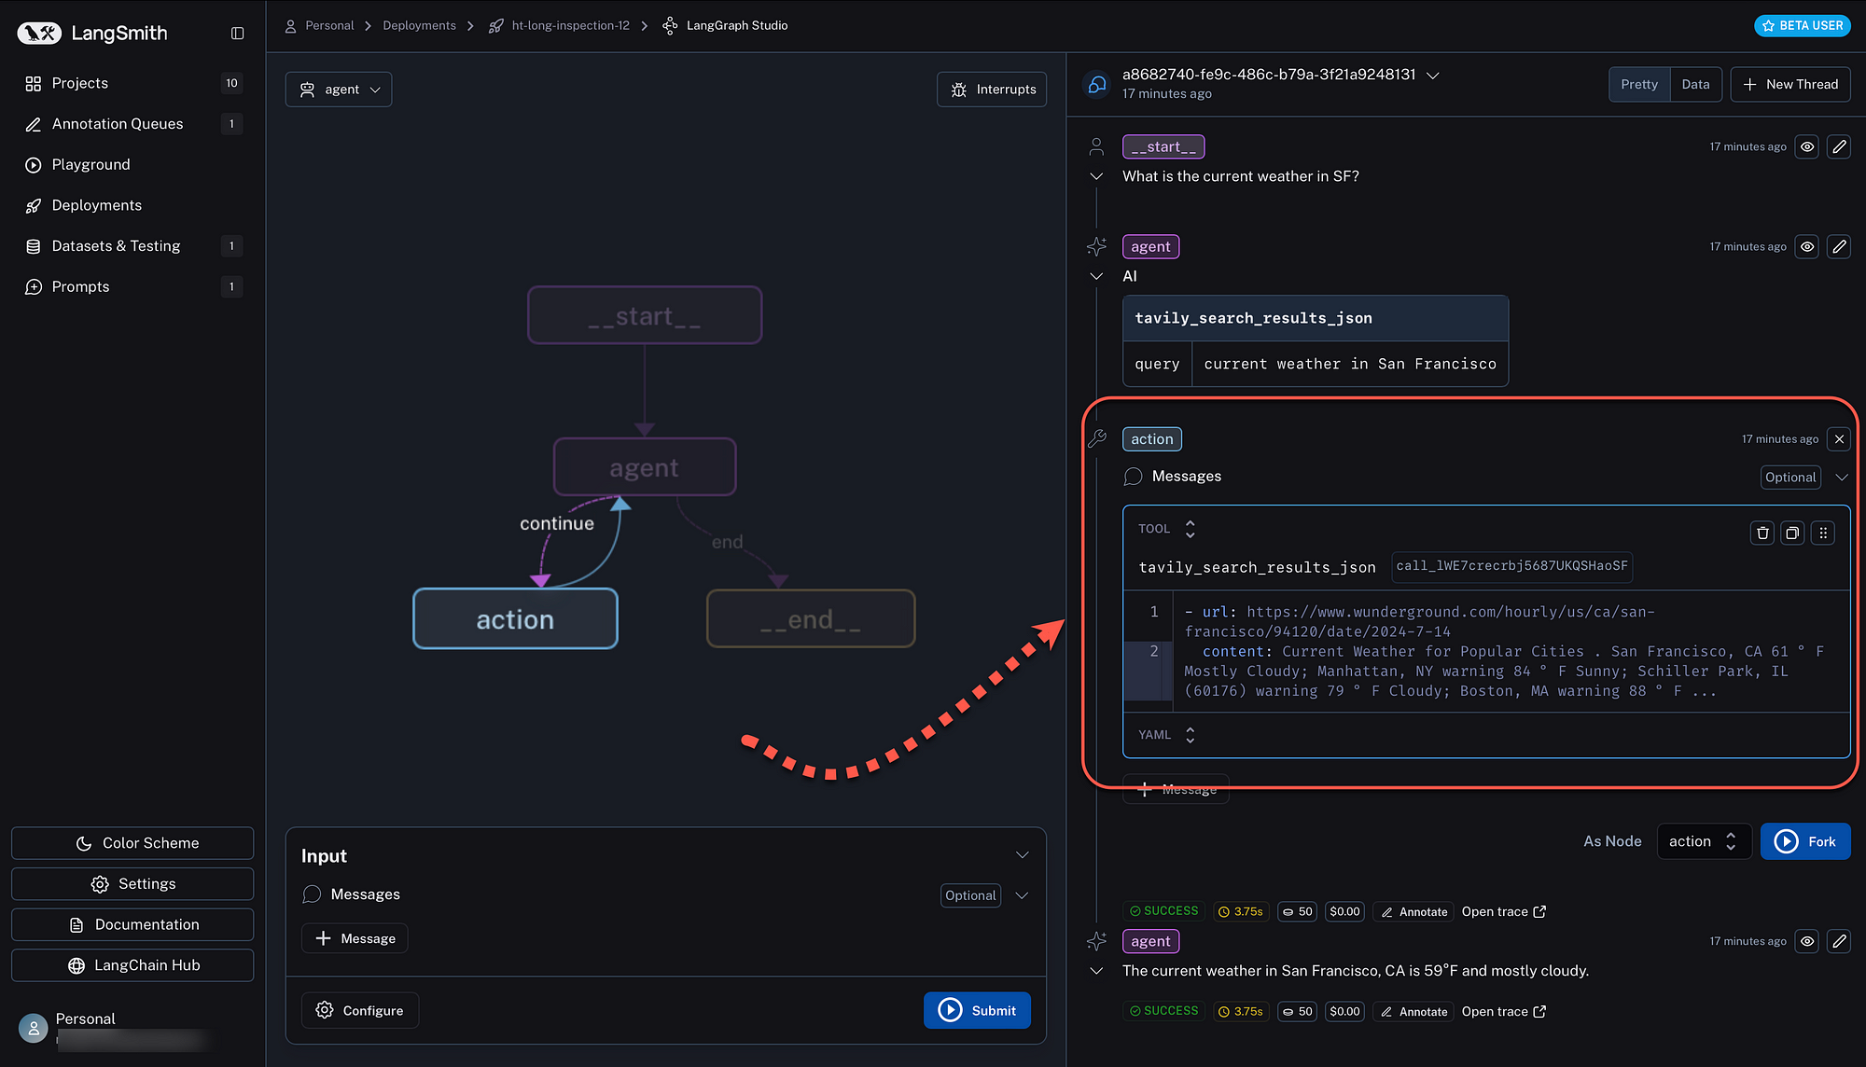1866x1067 pixels.
Task: Click the drag handle icon on tool message
Action: coord(1823,533)
